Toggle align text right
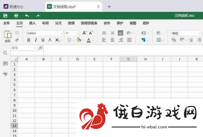This screenshot has height=137, width=203. tap(121, 40)
